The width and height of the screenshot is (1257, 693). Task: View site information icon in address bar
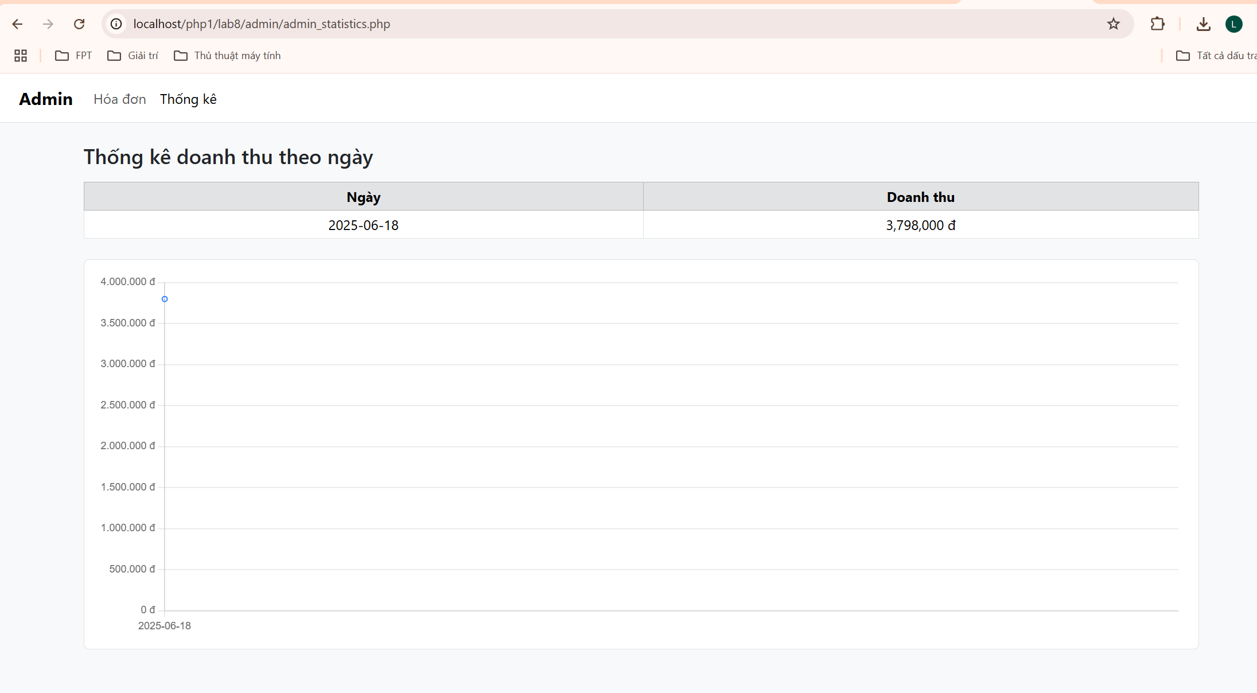click(x=116, y=24)
